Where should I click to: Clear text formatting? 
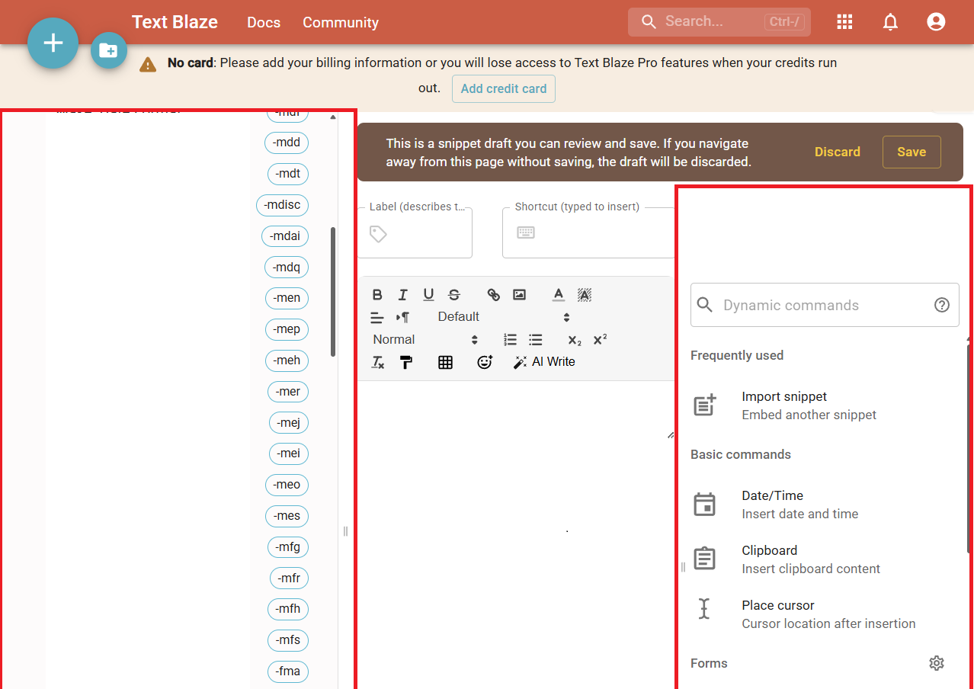(377, 362)
